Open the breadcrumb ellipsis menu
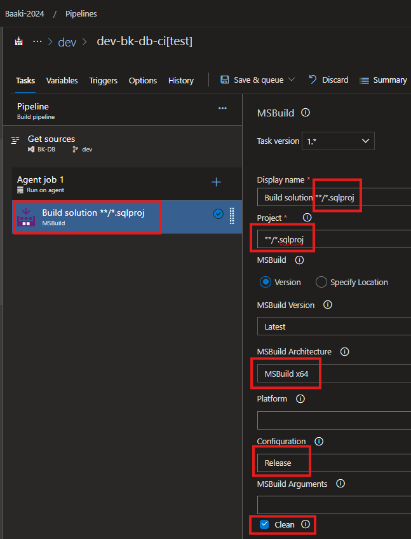The width and height of the screenshot is (411, 539). coord(37,41)
